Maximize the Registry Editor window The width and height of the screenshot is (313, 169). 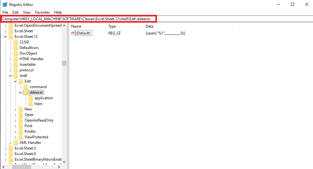coord(292,4)
